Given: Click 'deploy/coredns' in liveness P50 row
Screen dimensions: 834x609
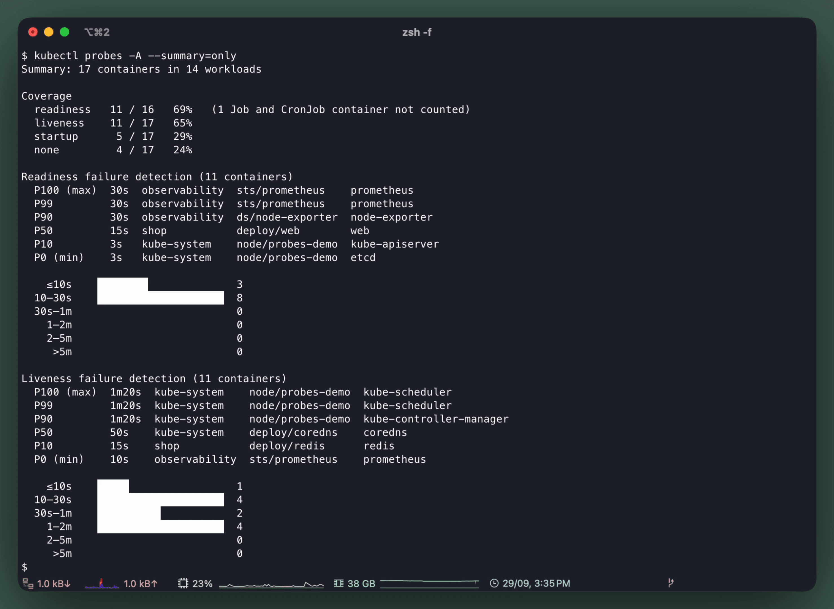Looking at the screenshot, I should (x=293, y=433).
